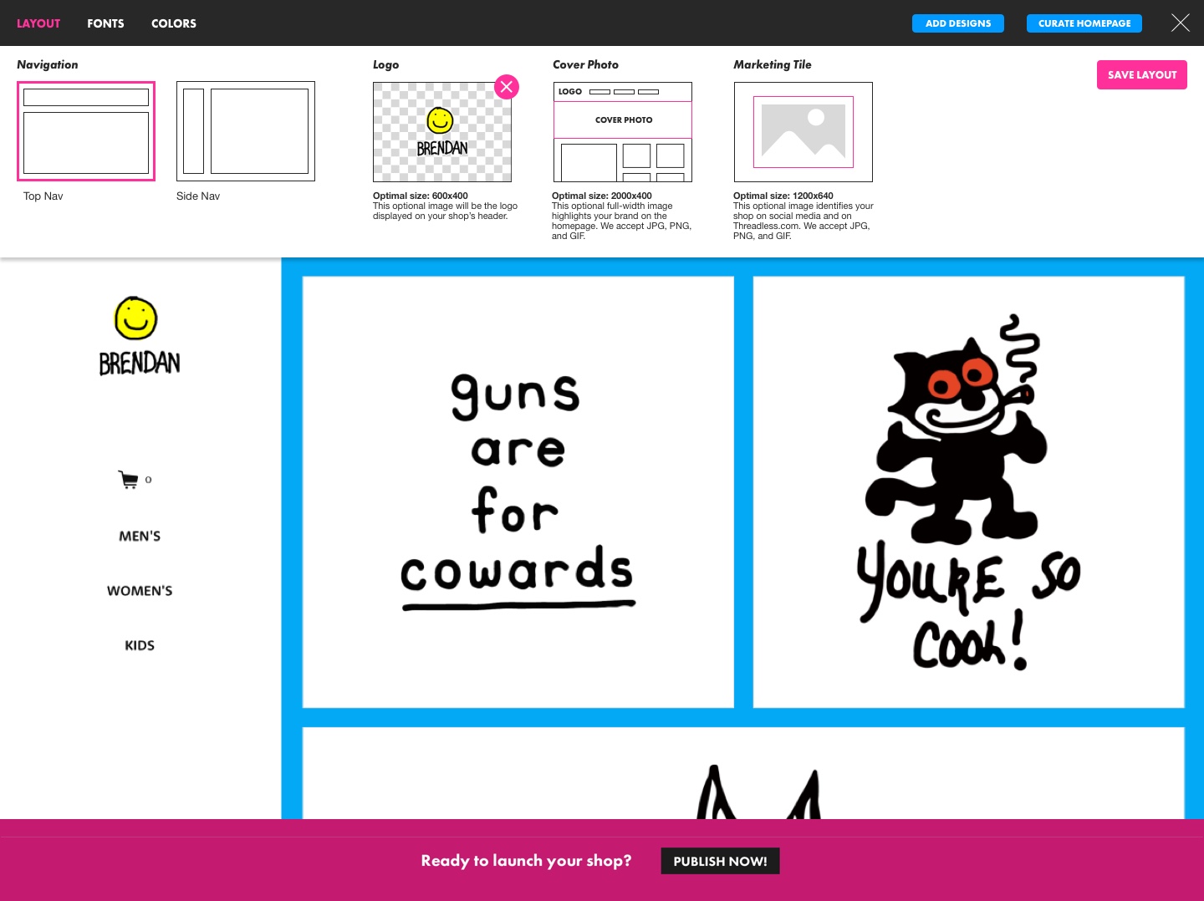Switch to the Colors tab
The image size is (1204, 901).
click(x=174, y=23)
